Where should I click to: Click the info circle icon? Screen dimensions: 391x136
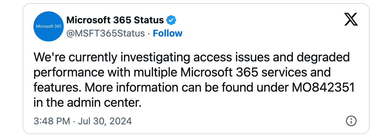point(351,121)
